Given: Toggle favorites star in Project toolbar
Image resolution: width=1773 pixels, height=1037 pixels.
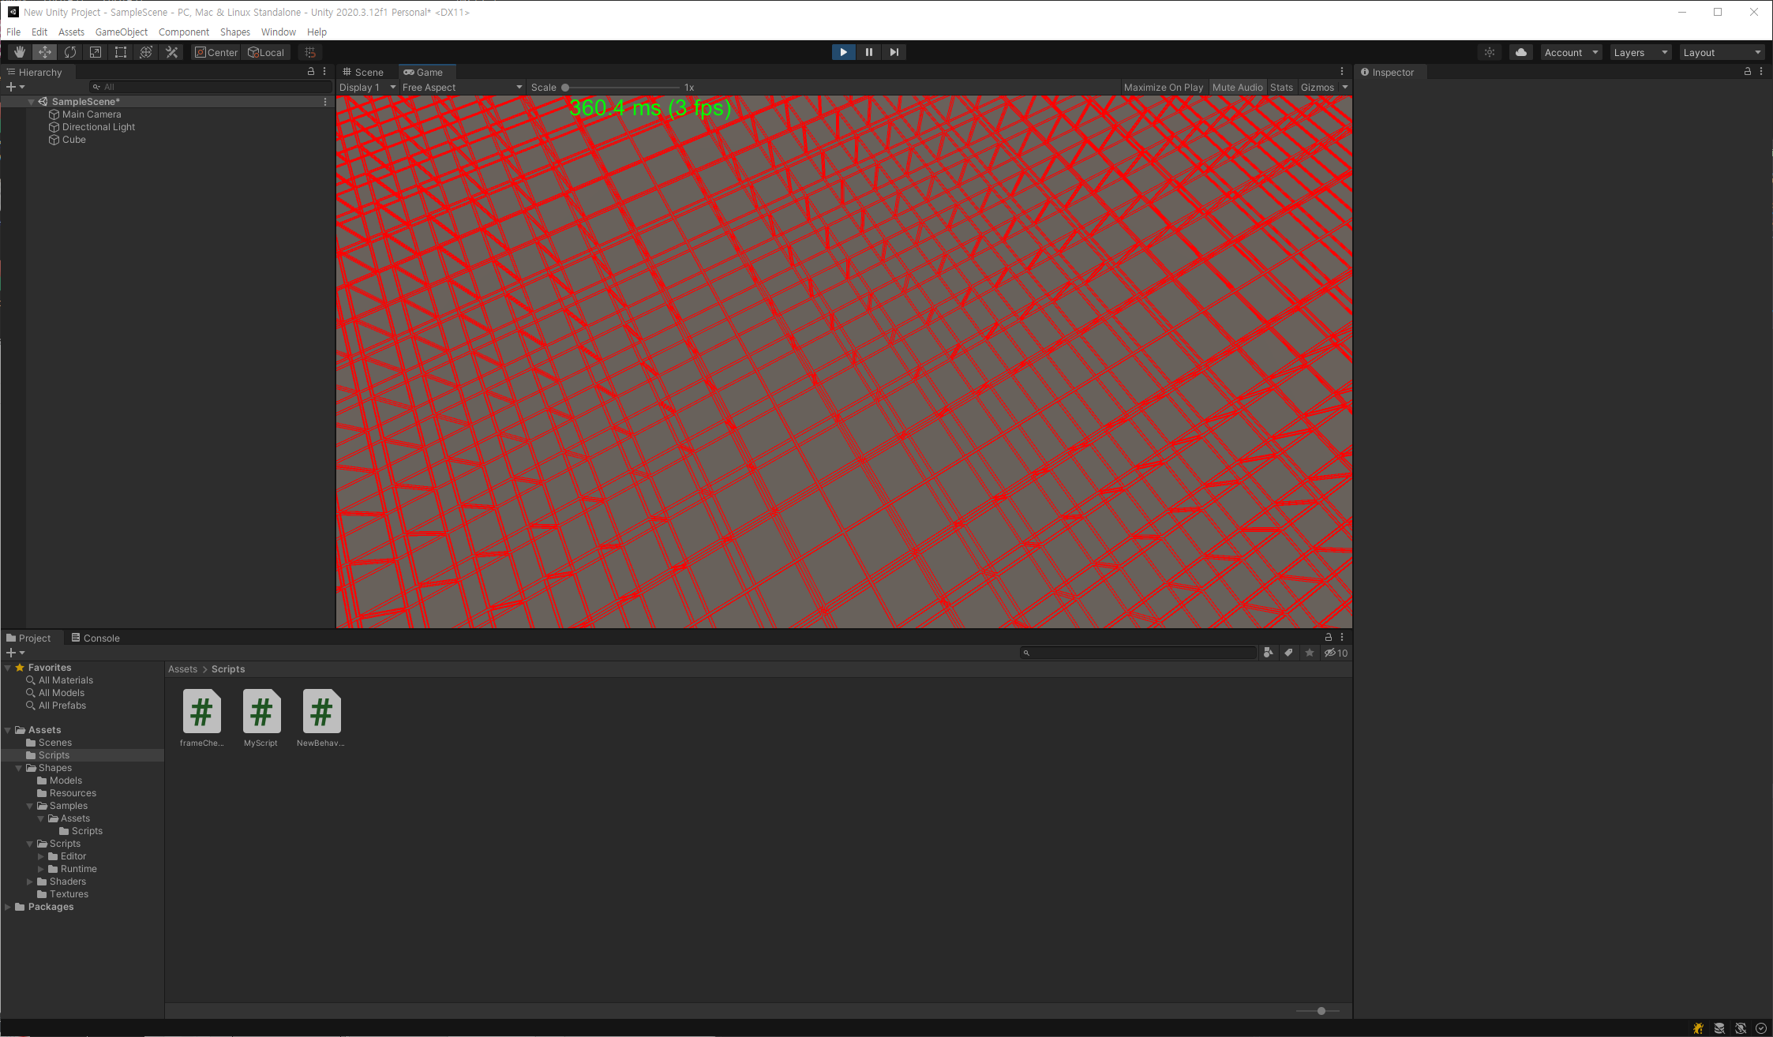Looking at the screenshot, I should [x=1310, y=653].
